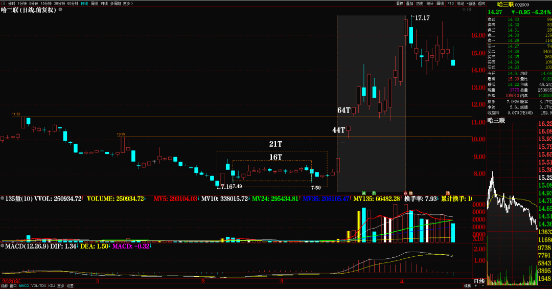Click the MV135 value label

click(x=378, y=199)
